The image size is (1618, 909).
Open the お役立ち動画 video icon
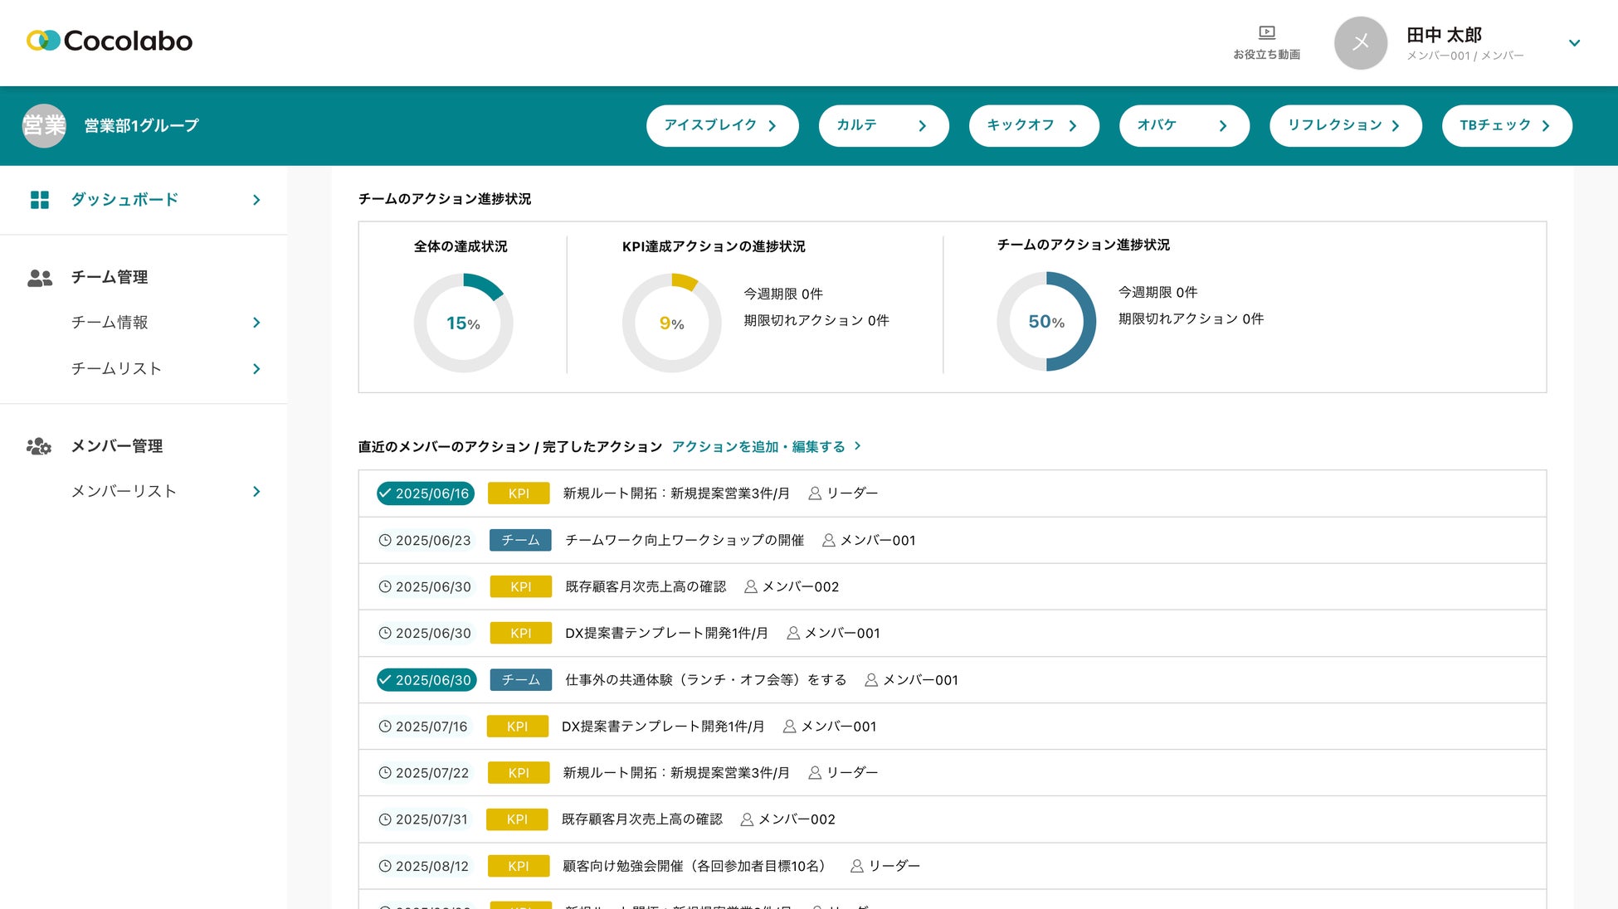[x=1266, y=33]
